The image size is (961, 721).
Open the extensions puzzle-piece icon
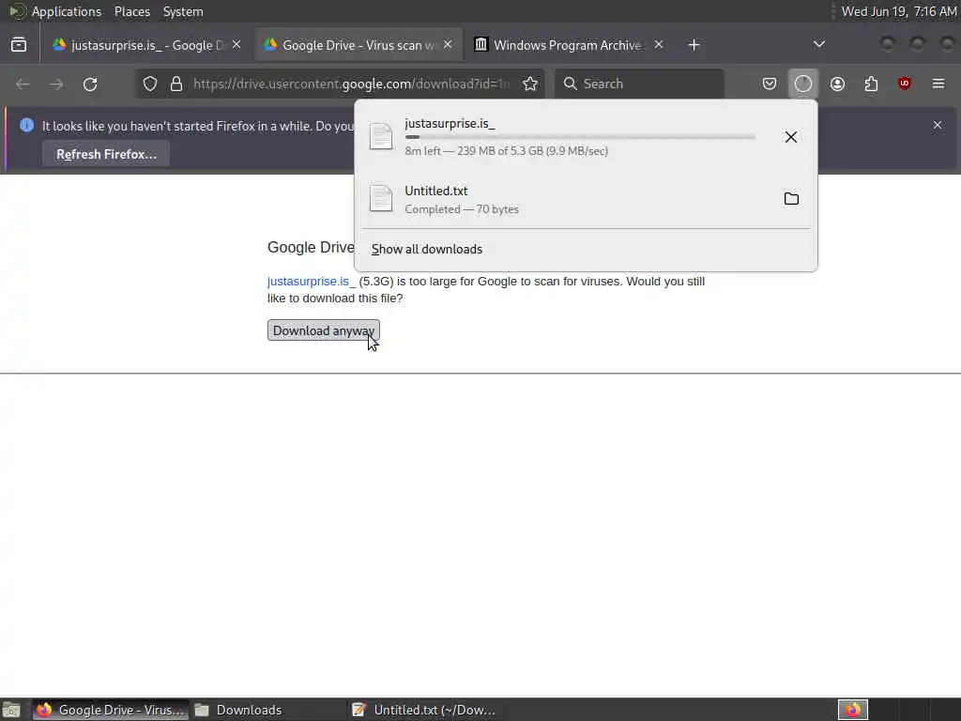pyautogui.click(x=871, y=84)
